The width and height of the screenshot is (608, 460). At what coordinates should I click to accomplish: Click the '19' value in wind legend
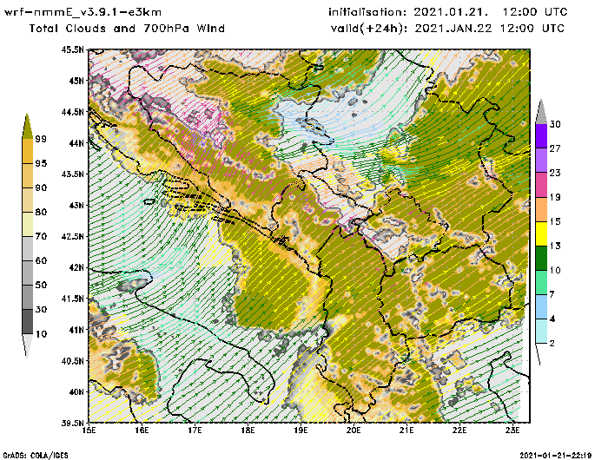(x=555, y=197)
